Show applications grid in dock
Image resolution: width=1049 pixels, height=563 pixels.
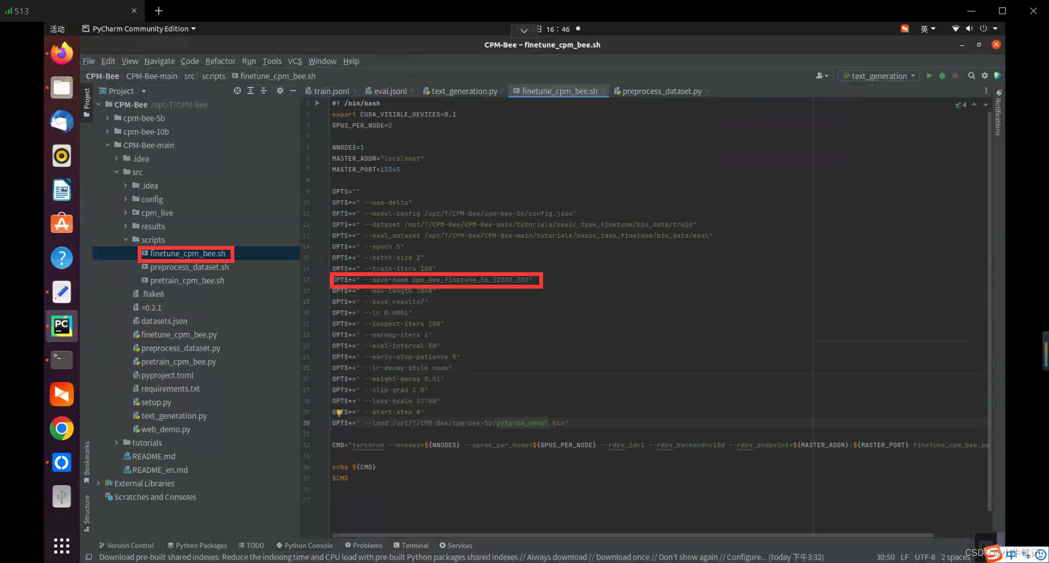[62, 546]
